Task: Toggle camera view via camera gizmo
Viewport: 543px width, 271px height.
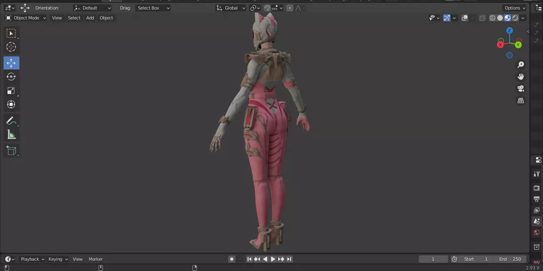Action: (520, 88)
